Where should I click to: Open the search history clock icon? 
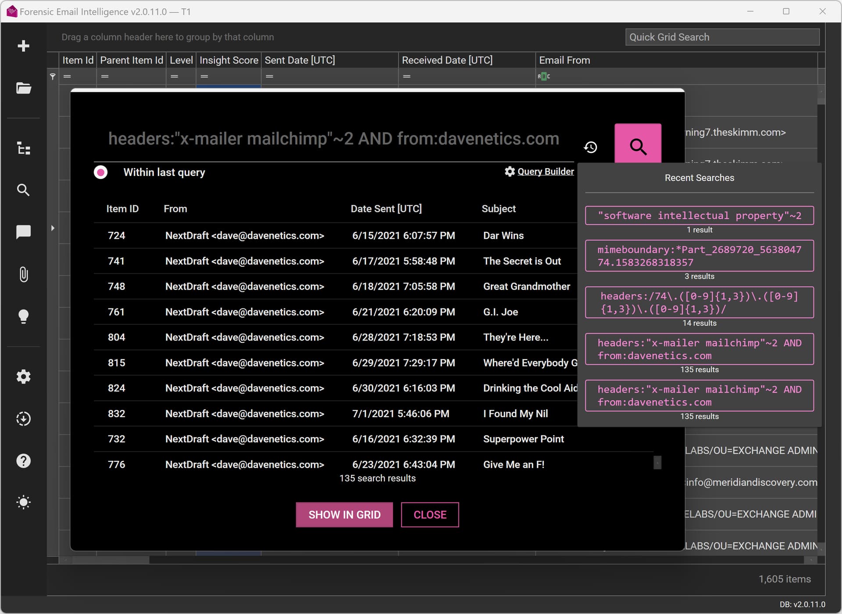pos(590,147)
